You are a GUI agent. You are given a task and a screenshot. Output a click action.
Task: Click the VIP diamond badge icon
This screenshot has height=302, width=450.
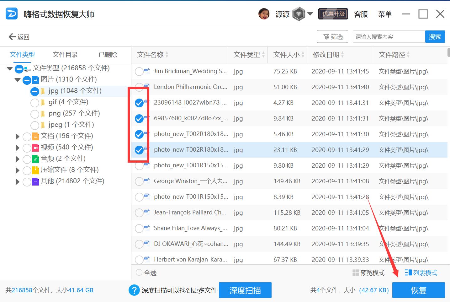click(299, 14)
